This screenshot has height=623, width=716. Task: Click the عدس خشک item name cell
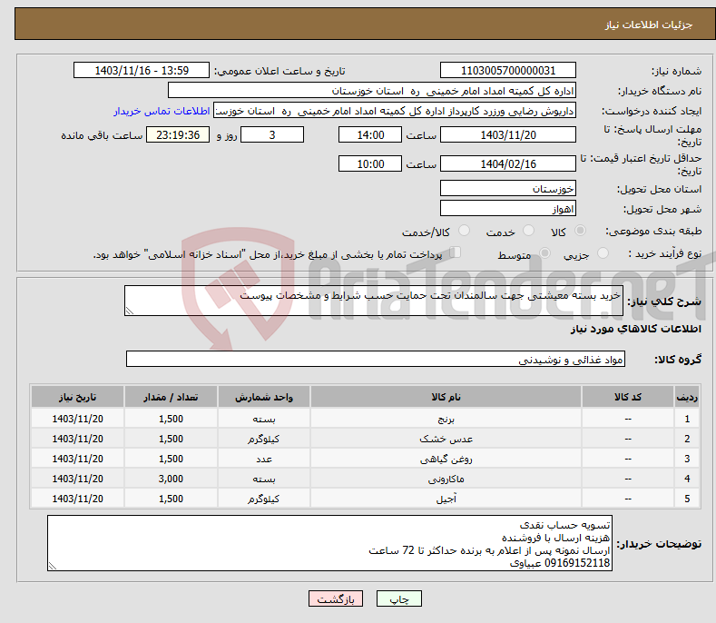[x=446, y=439]
